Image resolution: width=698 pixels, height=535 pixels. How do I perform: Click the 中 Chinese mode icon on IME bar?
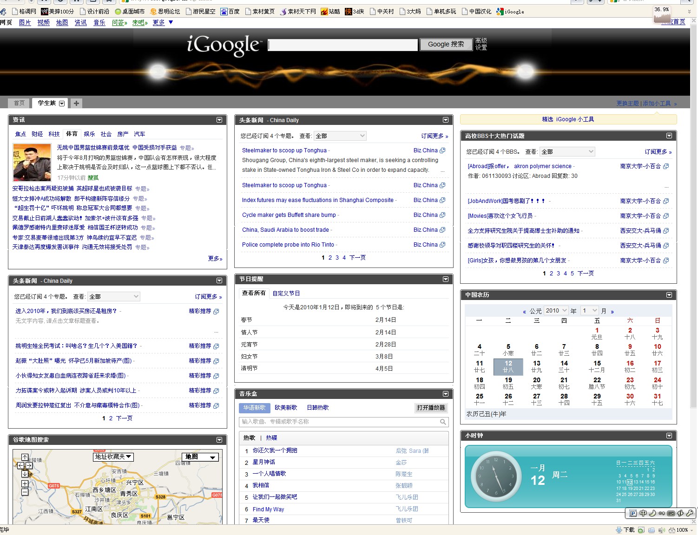point(643,513)
